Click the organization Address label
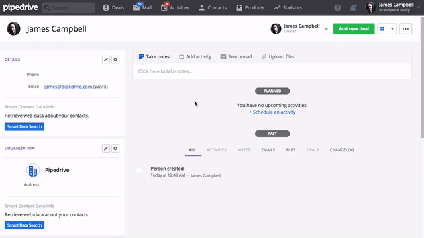The width and height of the screenshot is (424, 238). tap(31, 184)
